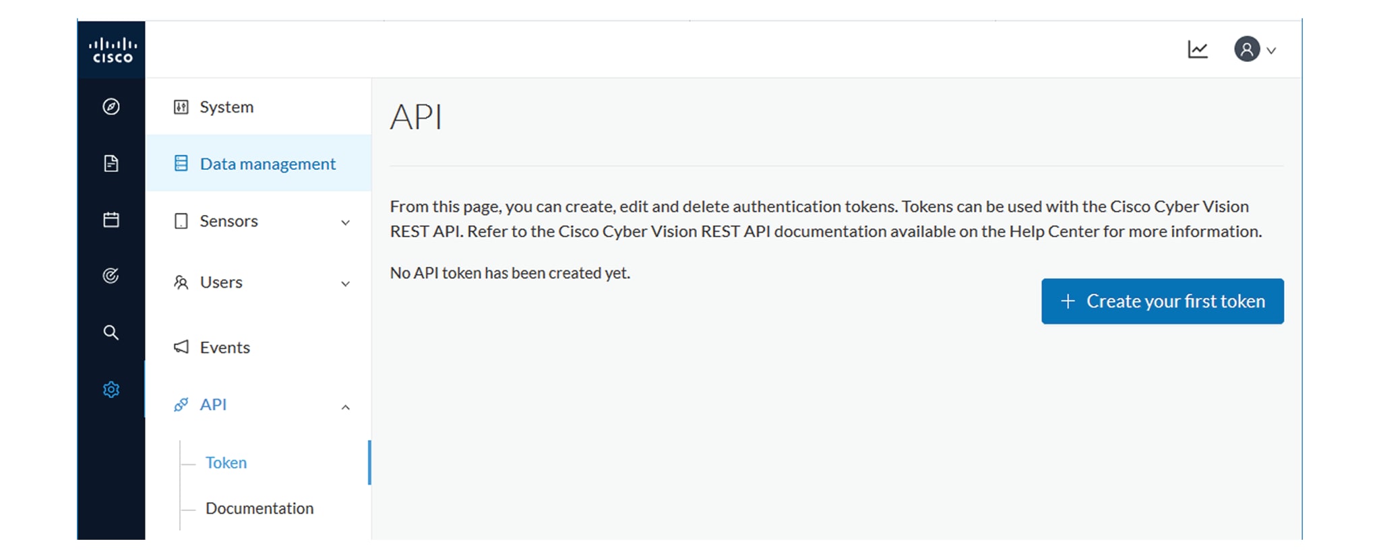Viewport: 1379px width, 558px height.
Task: Open the statistics chart icon
Action: pyautogui.click(x=1198, y=50)
